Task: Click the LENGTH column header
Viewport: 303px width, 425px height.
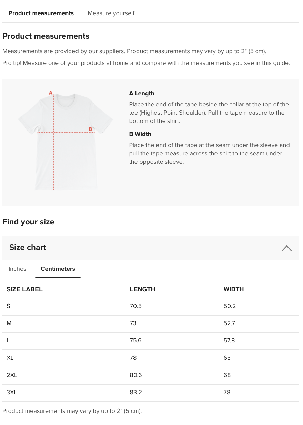Action: point(142,289)
